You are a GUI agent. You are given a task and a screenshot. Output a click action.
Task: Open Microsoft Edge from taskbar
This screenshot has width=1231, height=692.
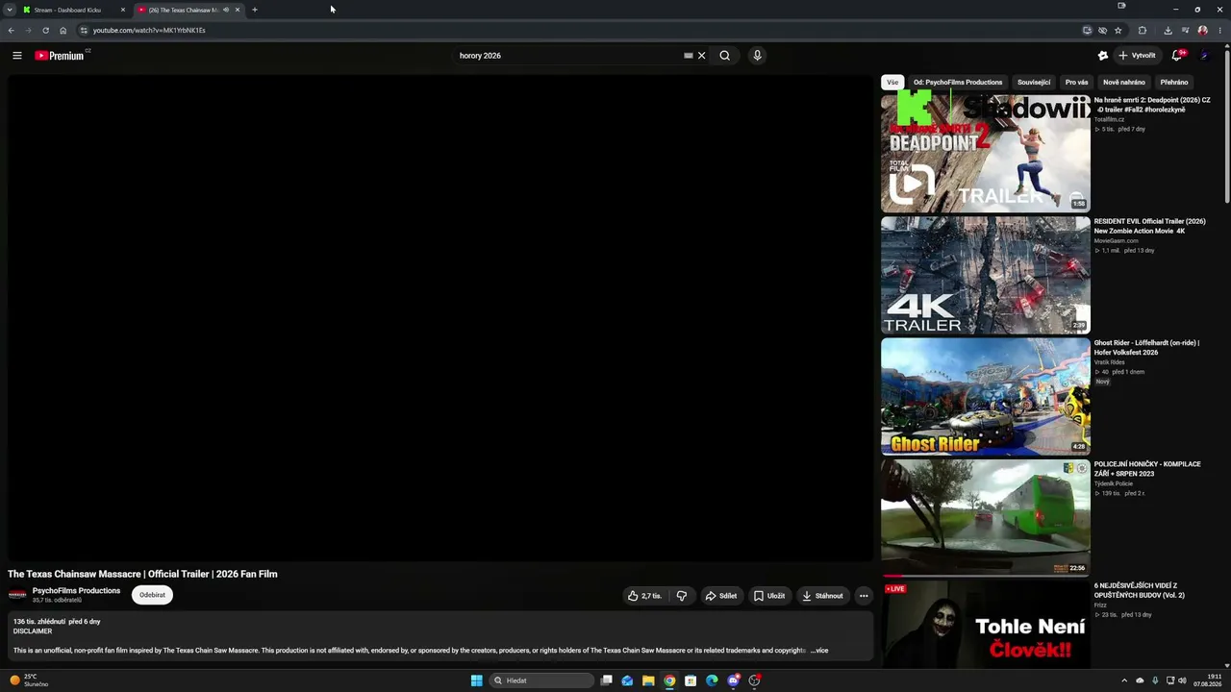tap(712, 680)
